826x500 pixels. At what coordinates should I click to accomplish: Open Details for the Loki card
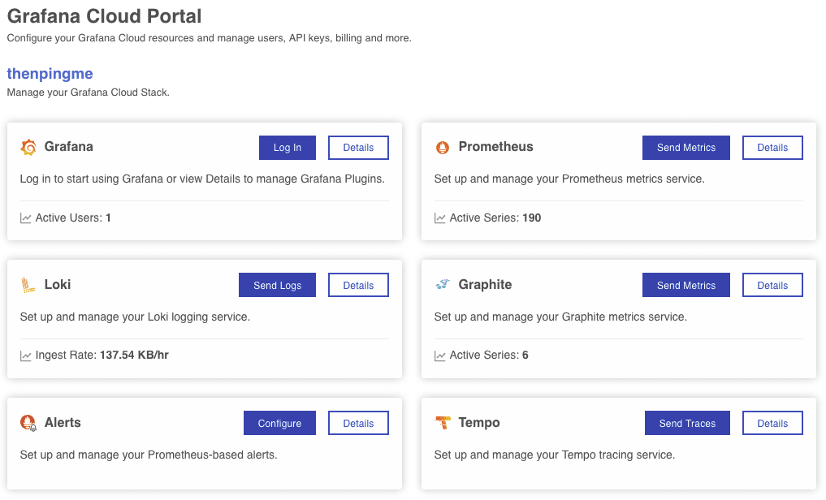pyautogui.click(x=358, y=285)
